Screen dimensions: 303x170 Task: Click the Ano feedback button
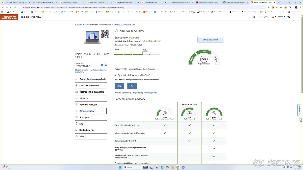[119, 86]
